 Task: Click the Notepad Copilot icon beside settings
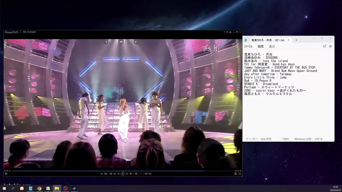coord(324,46)
